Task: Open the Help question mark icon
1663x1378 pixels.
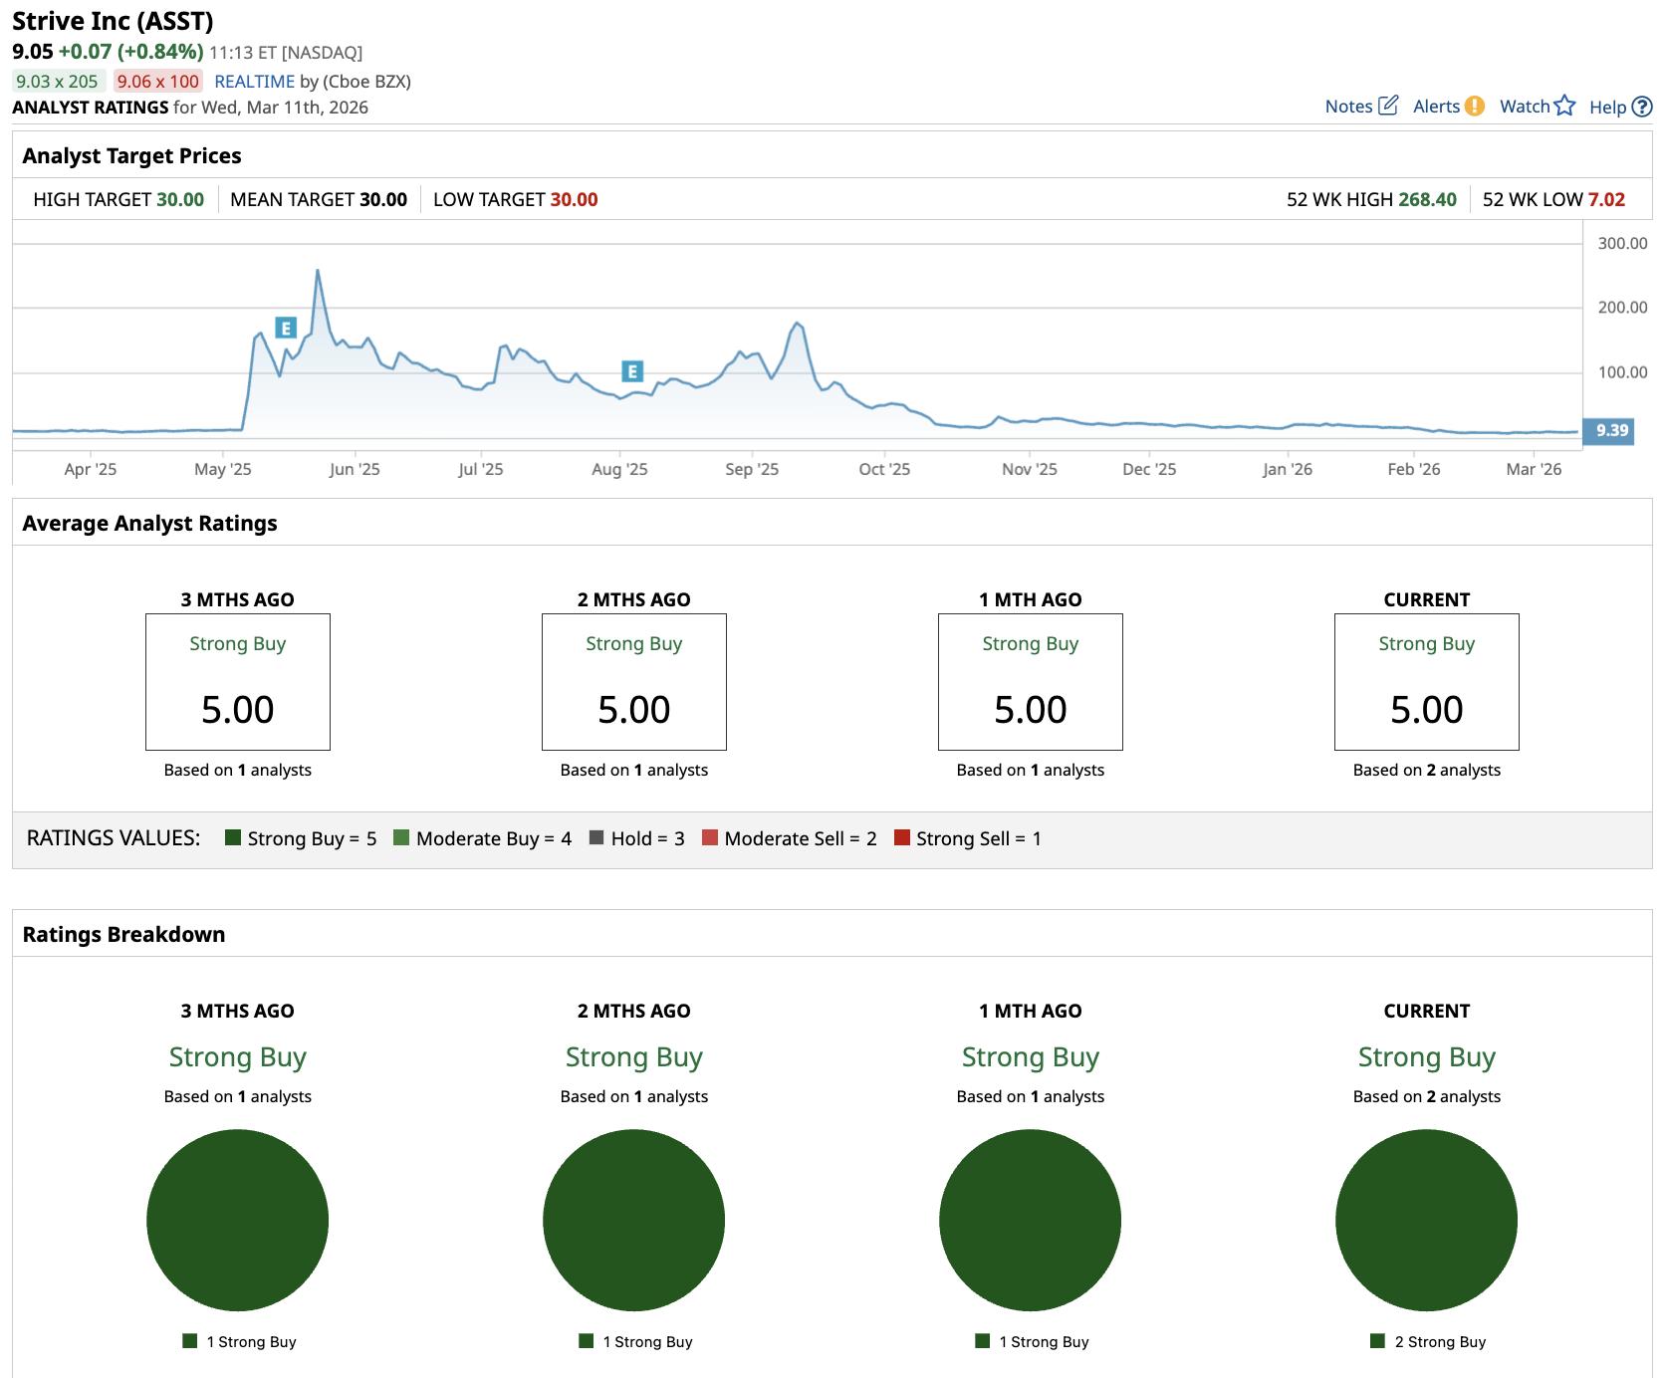Action: click(x=1642, y=107)
